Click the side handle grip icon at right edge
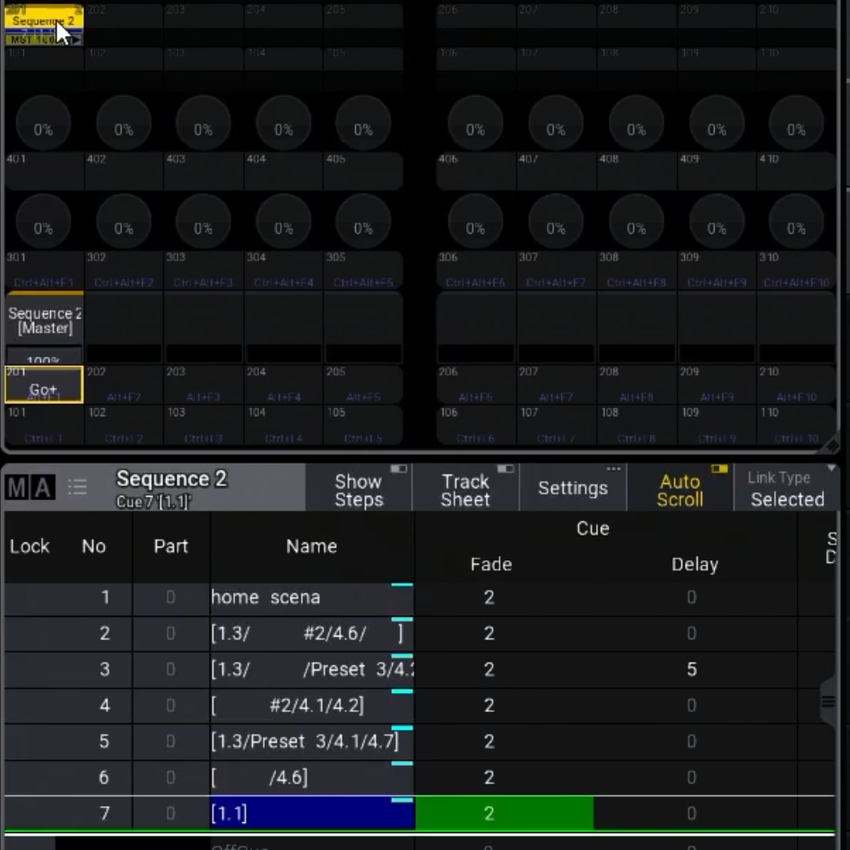 [828, 702]
